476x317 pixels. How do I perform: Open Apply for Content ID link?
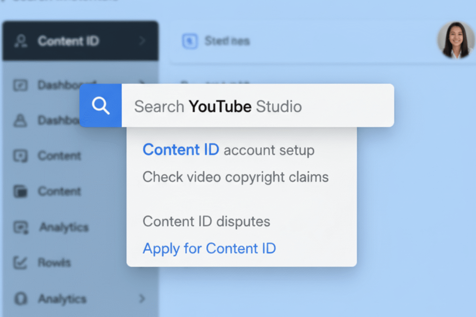(x=209, y=248)
